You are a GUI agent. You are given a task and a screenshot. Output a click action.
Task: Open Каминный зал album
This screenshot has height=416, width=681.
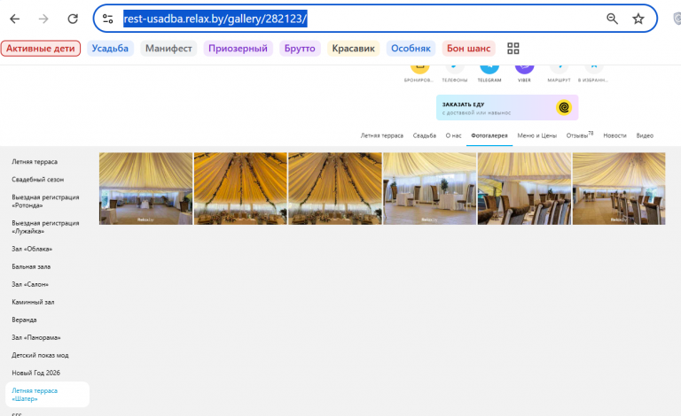click(x=33, y=302)
